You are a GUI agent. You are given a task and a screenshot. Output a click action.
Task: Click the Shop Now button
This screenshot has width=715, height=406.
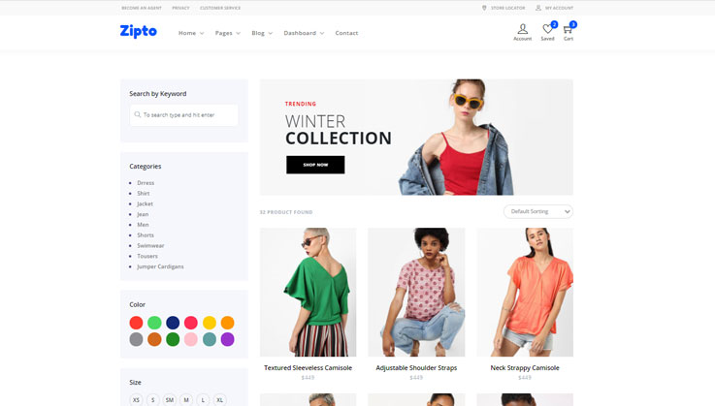click(x=315, y=165)
